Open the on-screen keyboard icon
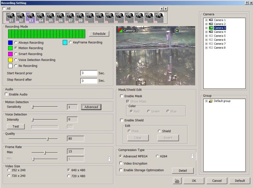The height and width of the screenshot is (188, 253). pyautogui.click(x=177, y=181)
